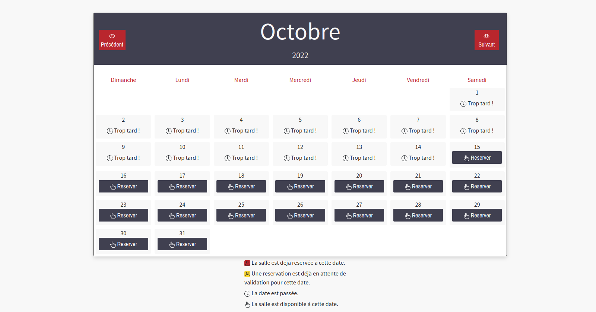Click the eye icon on Suivant
The height and width of the screenshot is (312, 596).
click(x=486, y=36)
